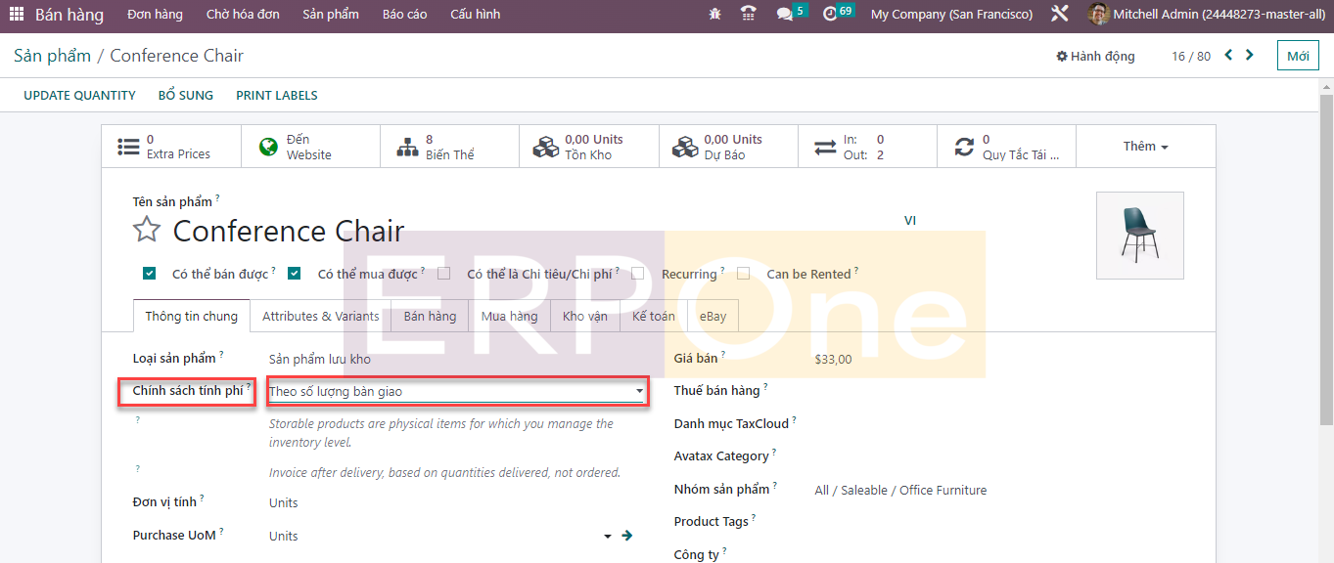Go to next record arrow
Viewport: 1334px width, 563px height.
click(1250, 56)
